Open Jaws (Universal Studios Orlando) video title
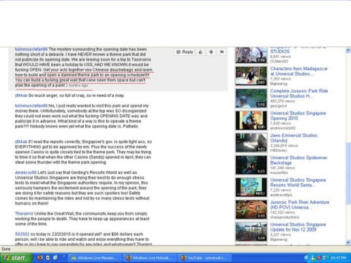The height and width of the screenshot is (263, 351). pos(294,138)
